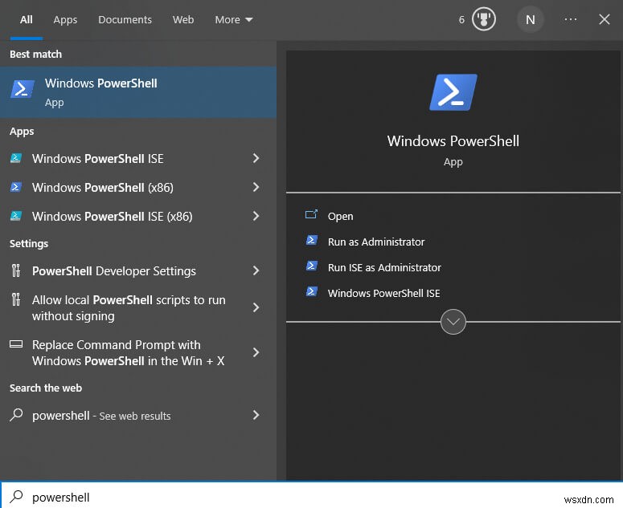Expand Windows PowerShell (x86) options arrow

pos(256,187)
